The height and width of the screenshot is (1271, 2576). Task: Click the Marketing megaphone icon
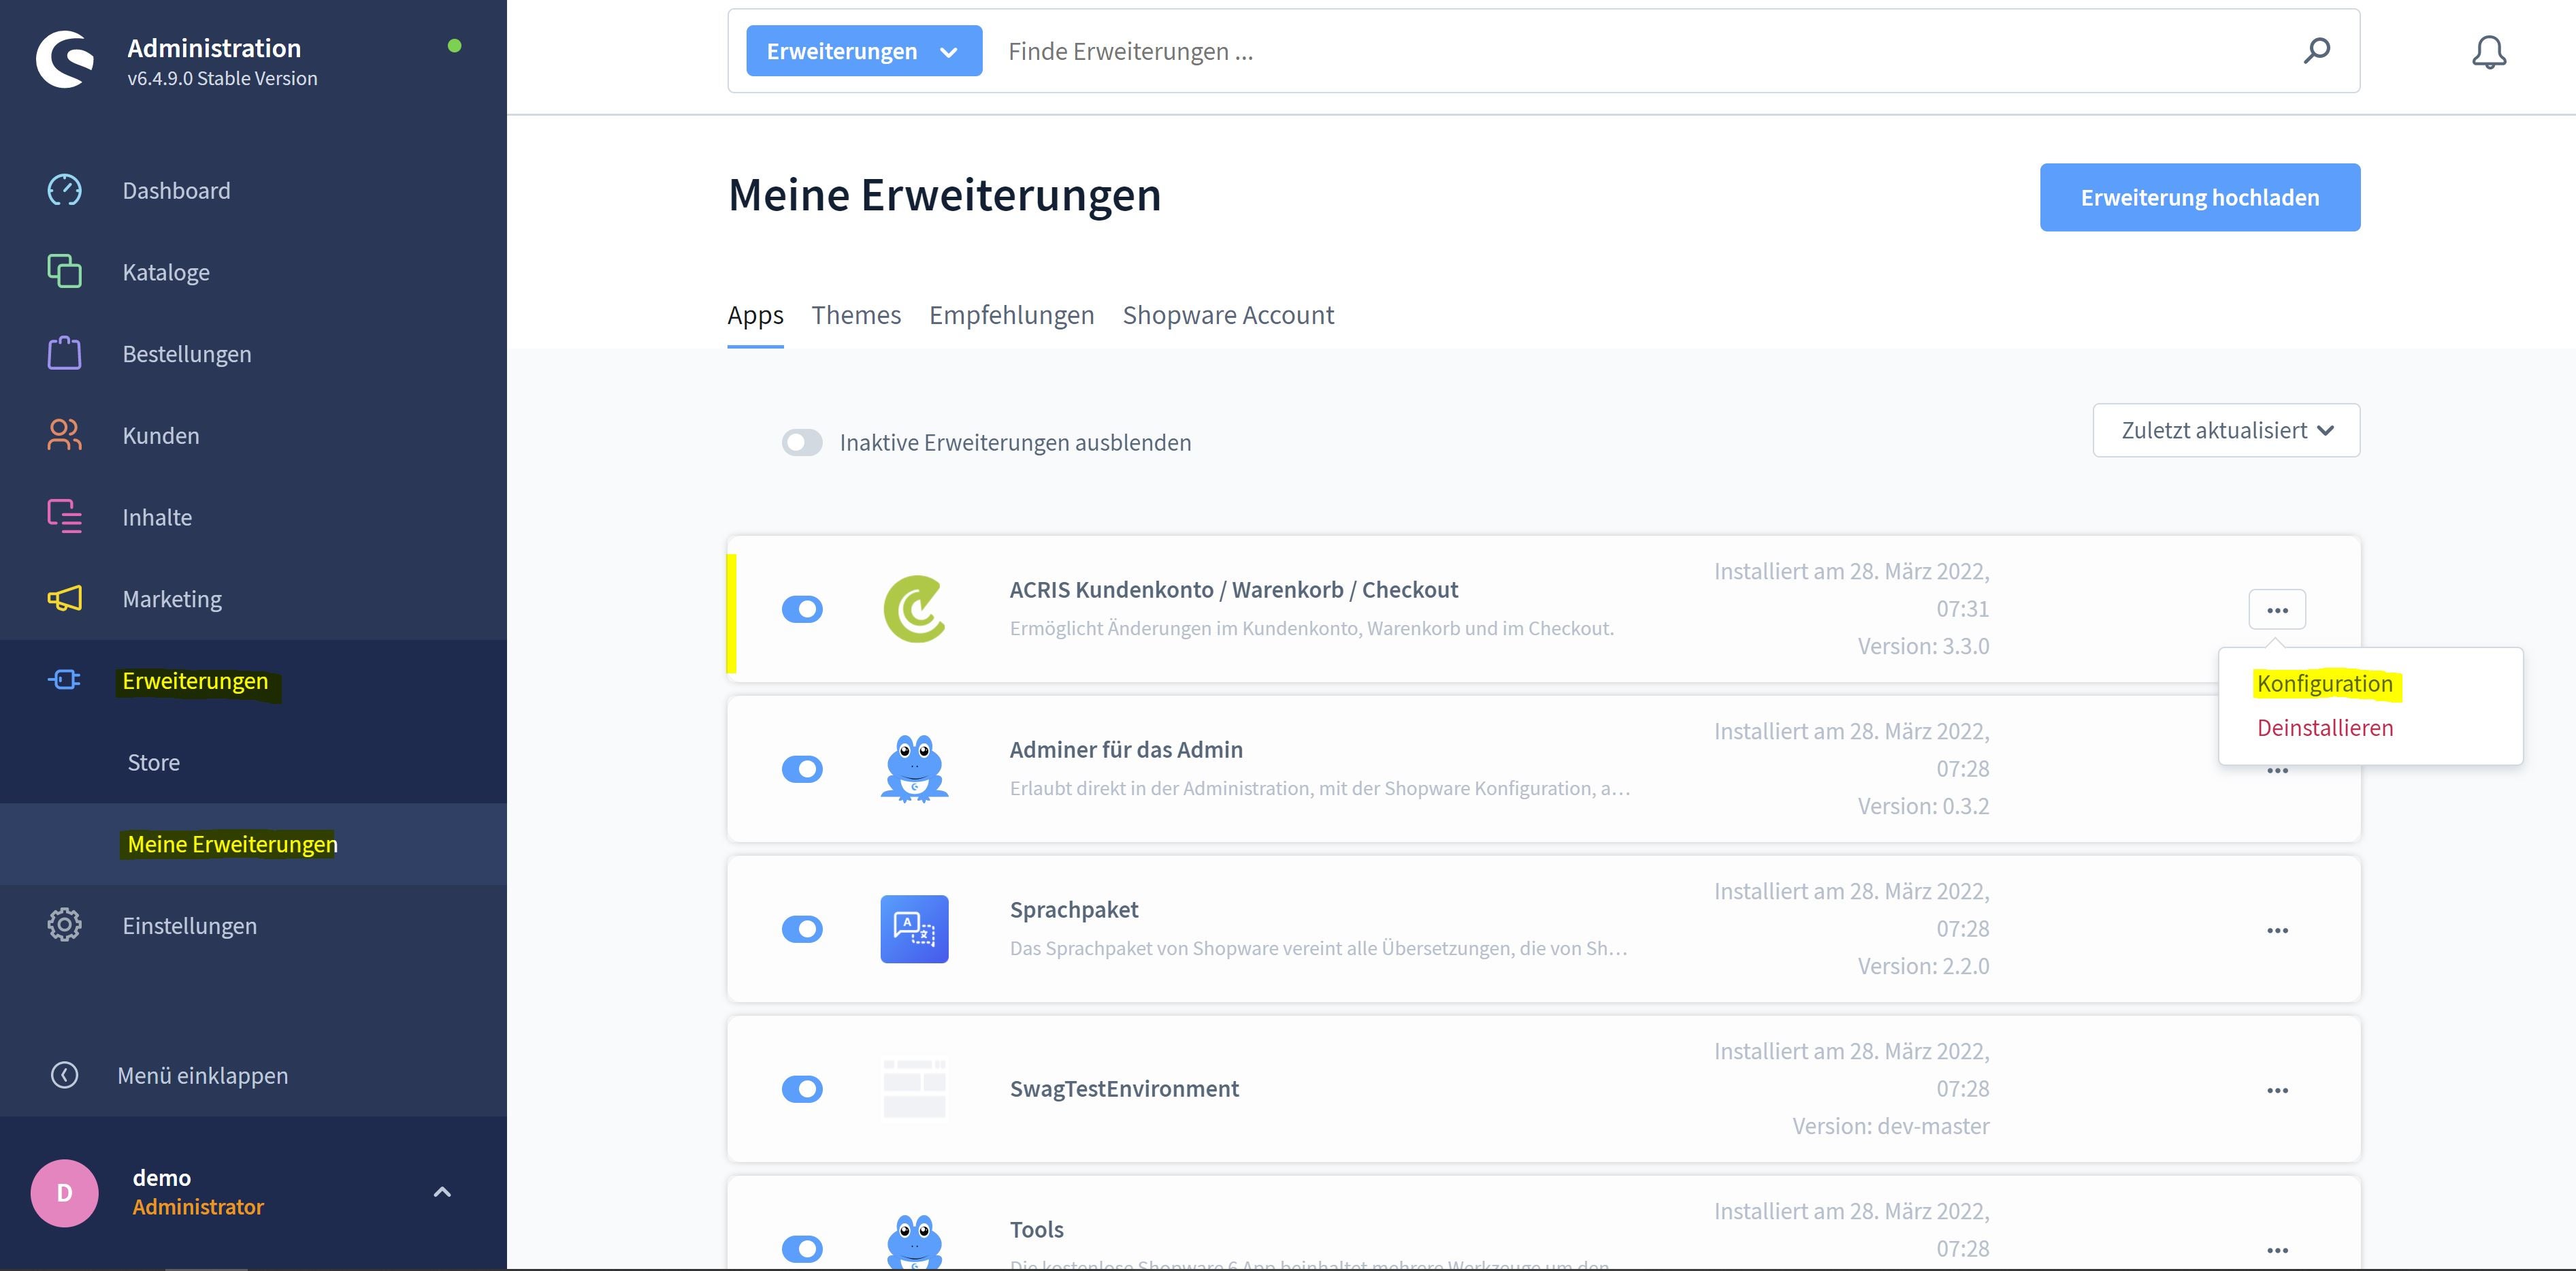click(65, 598)
